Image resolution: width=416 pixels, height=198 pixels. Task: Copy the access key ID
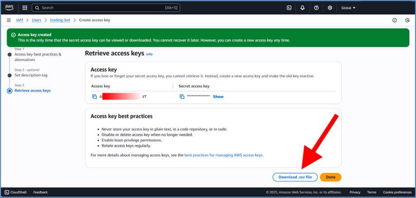click(95, 97)
